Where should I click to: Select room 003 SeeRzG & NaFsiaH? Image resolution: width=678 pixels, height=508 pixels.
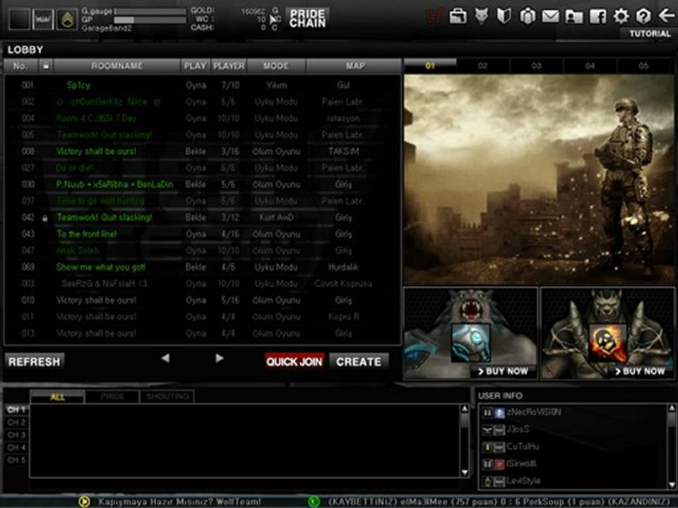pos(203,284)
